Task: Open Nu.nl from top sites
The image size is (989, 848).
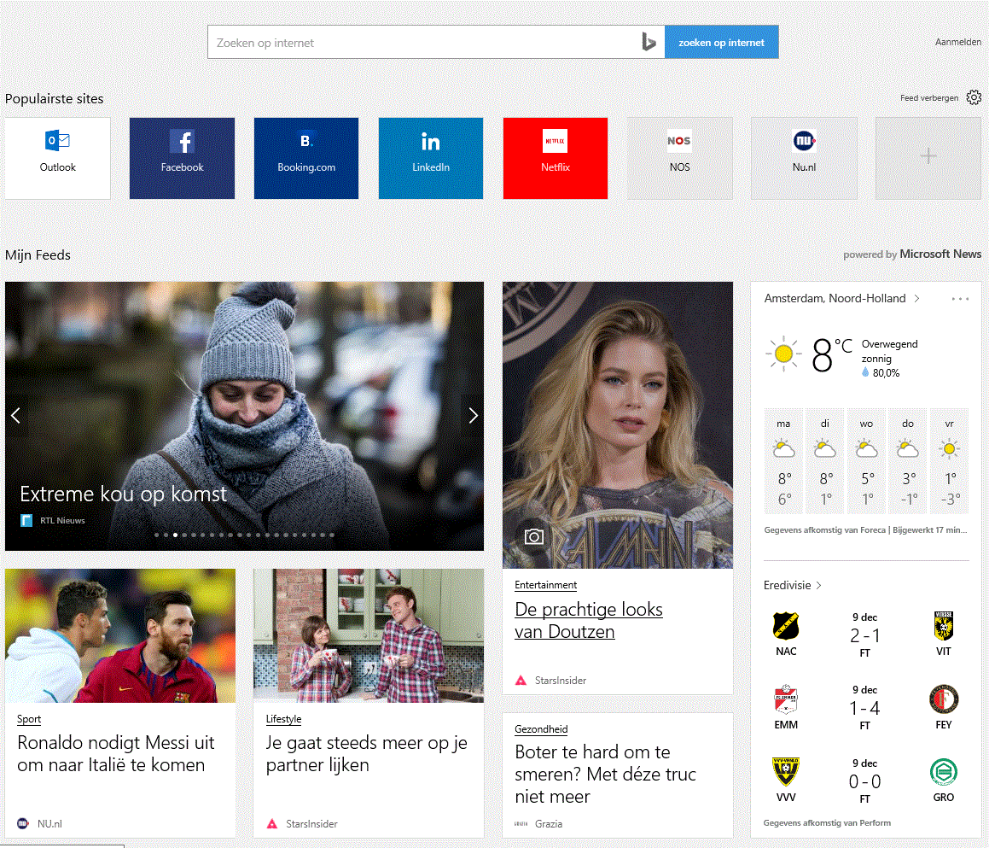Action: (x=804, y=158)
